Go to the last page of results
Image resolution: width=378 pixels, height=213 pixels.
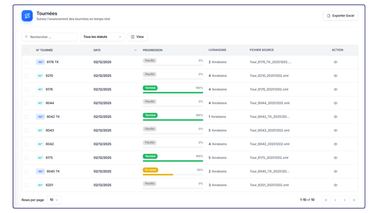click(x=354, y=200)
